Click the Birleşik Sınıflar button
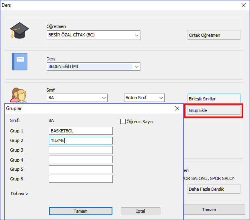 (214, 98)
